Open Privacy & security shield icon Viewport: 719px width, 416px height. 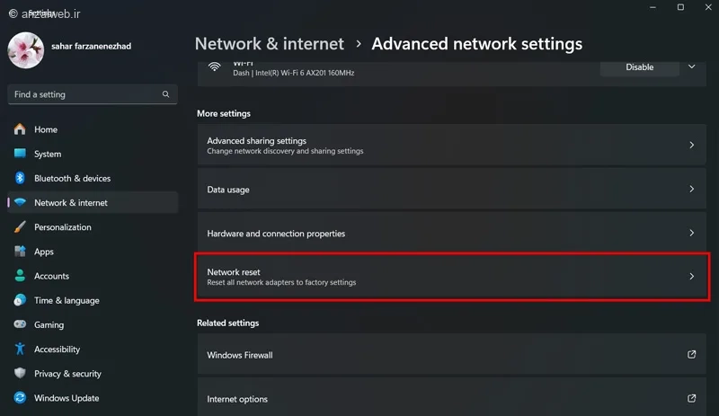point(20,374)
